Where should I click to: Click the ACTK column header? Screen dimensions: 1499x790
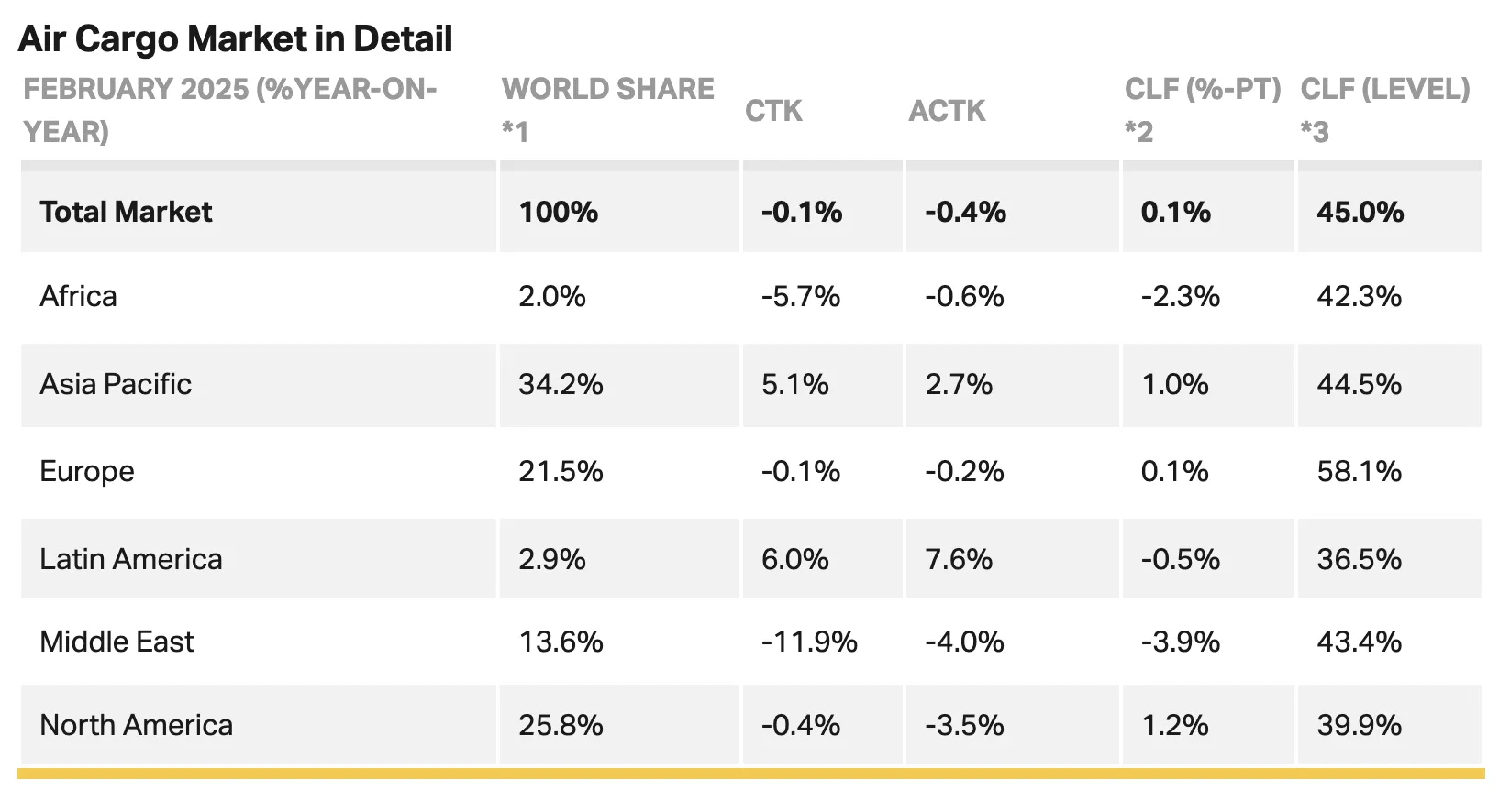pos(947,111)
